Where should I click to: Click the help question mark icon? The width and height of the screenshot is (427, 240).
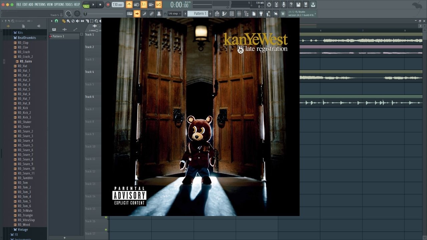point(291,5)
